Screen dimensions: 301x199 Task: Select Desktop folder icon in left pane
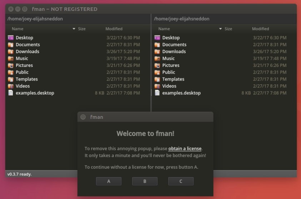[x=11, y=38]
